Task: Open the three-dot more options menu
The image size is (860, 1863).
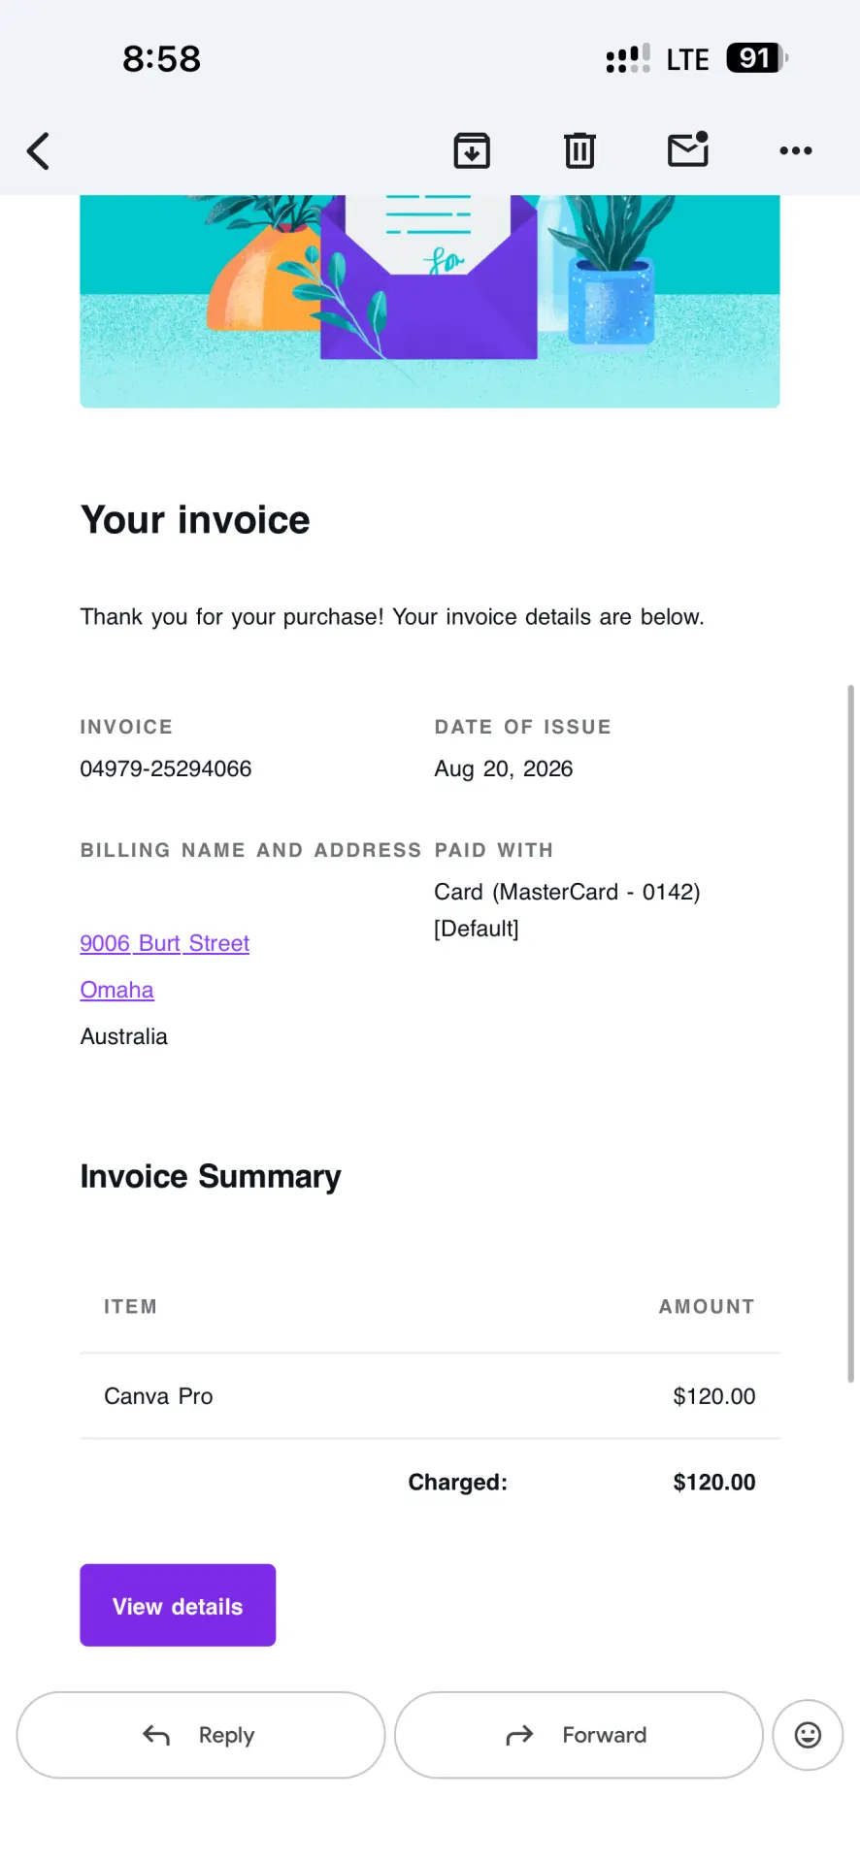Action: tap(796, 150)
